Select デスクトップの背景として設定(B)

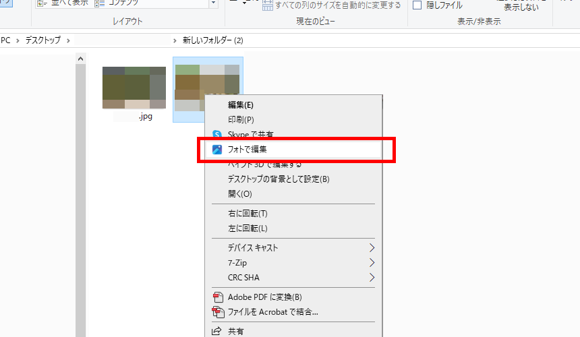(x=279, y=179)
